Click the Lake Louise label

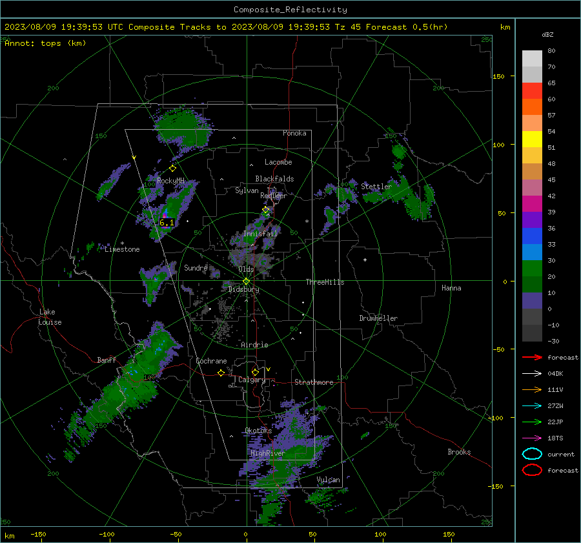[50, 317]
